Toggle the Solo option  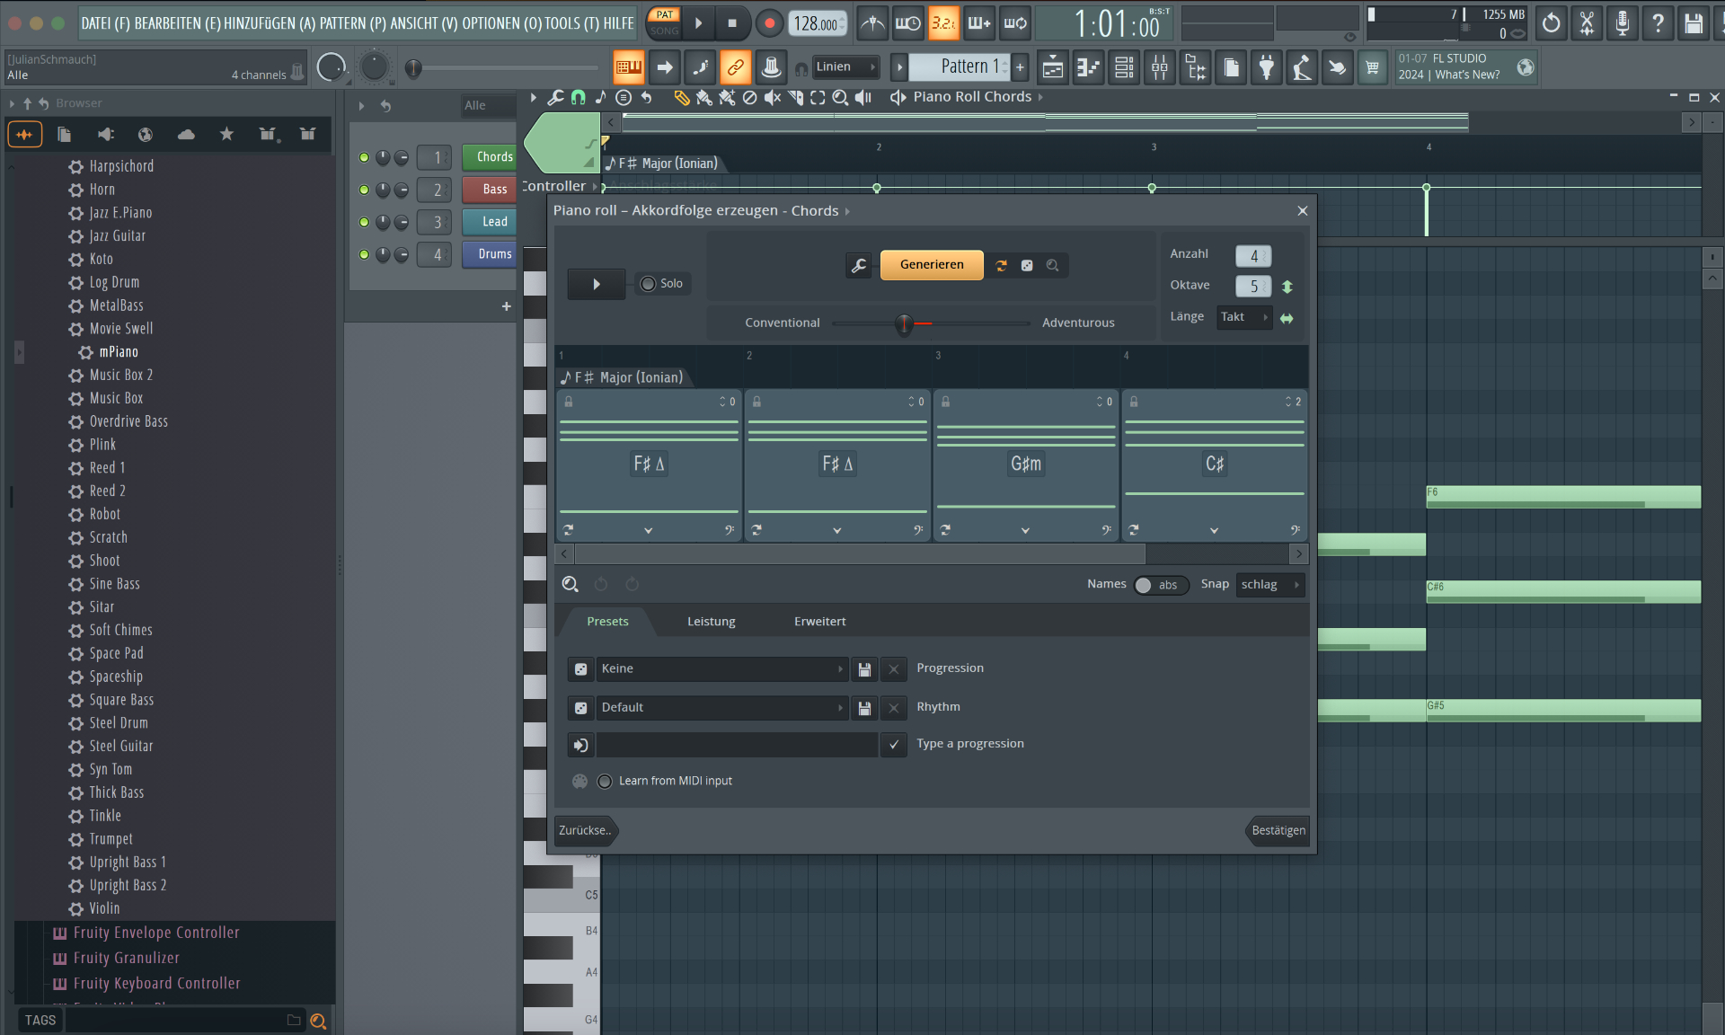(x=649, y=284)
